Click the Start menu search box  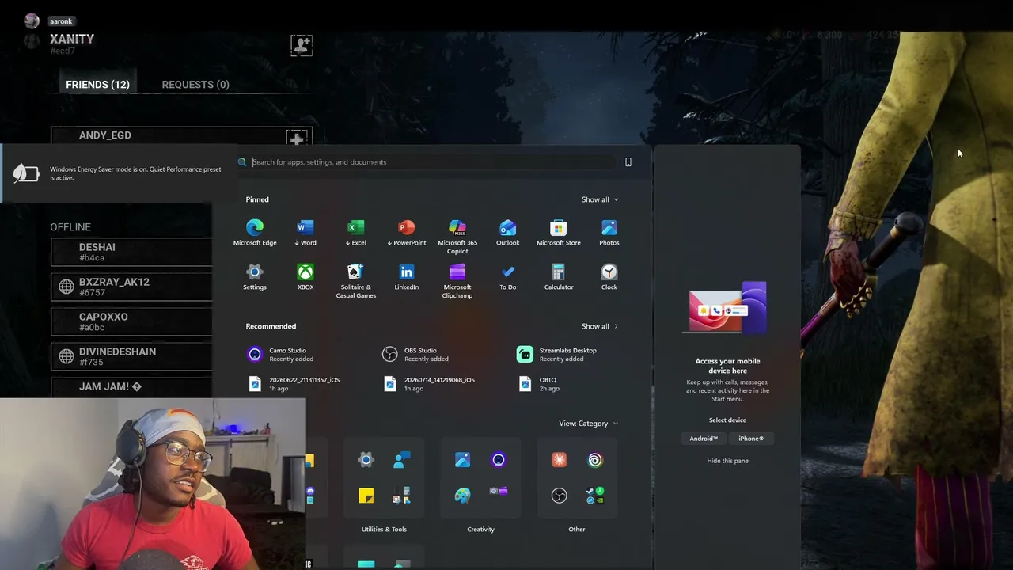point(427,162)
